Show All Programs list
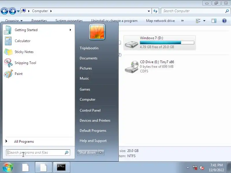The height and width of the screenshot is (173, 231). [24, 142]
